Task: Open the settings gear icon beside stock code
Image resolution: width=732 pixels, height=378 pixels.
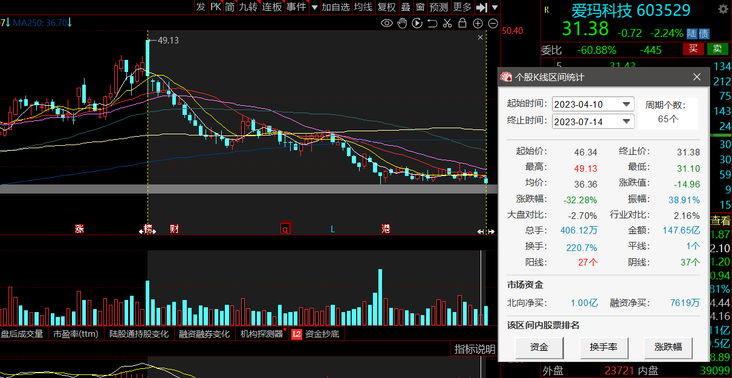Action: [723, 9]
